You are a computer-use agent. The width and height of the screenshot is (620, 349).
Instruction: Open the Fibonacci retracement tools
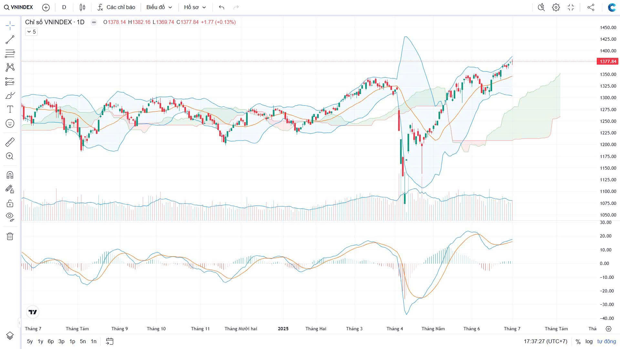pos(10,53)
